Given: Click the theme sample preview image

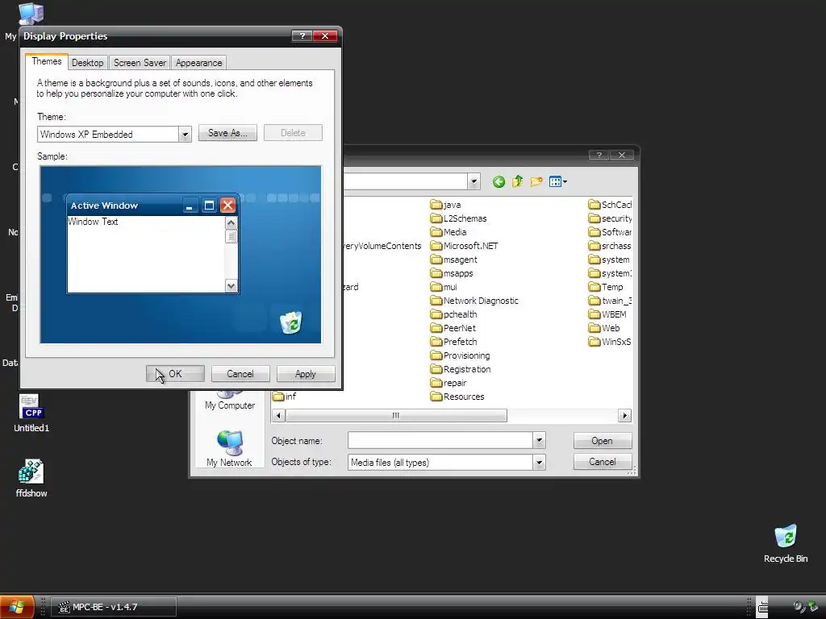Looking at the screenshot, I should pyautogui.click(x=181, y=255).
